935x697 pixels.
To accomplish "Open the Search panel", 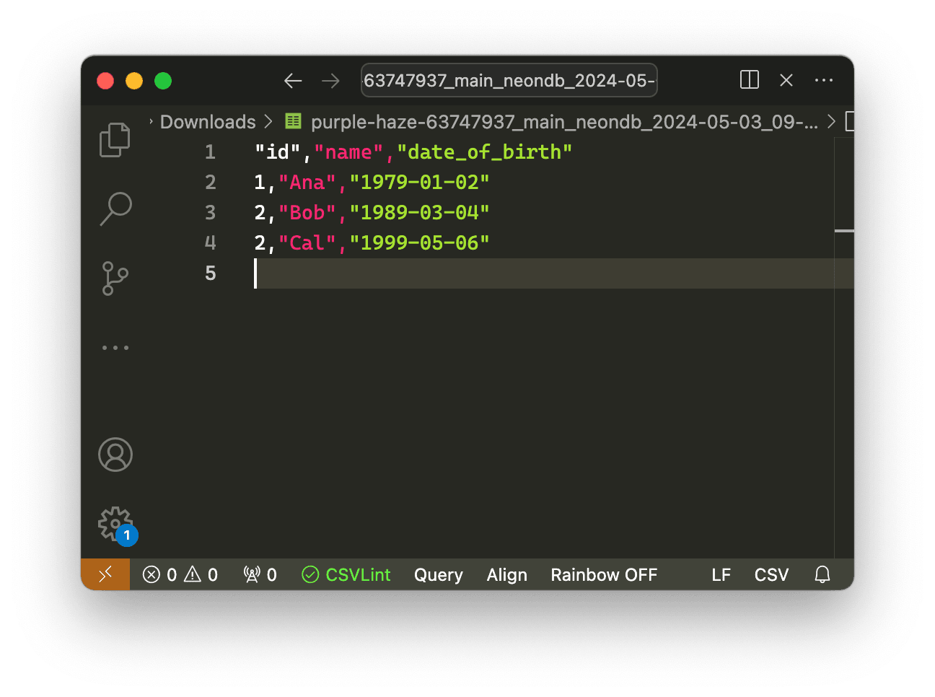I will pyautogui.click(x=115, y=209).
